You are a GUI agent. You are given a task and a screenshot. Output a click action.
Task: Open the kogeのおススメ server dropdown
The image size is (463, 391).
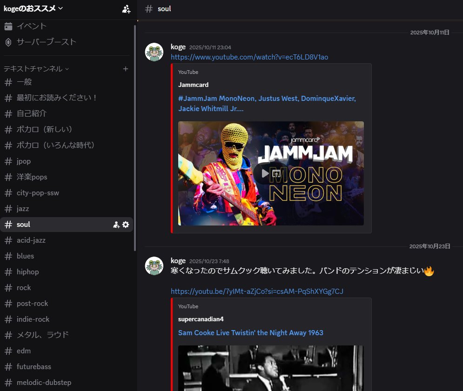pos(33,8)
